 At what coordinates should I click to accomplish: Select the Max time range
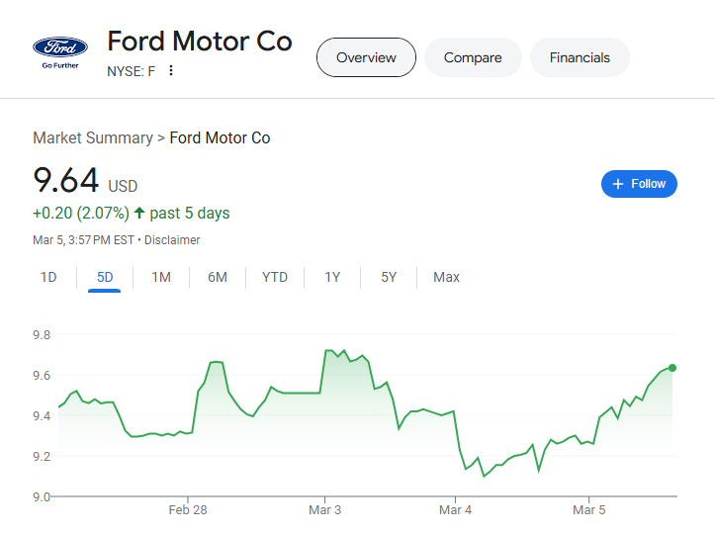[x=446, y=277]
